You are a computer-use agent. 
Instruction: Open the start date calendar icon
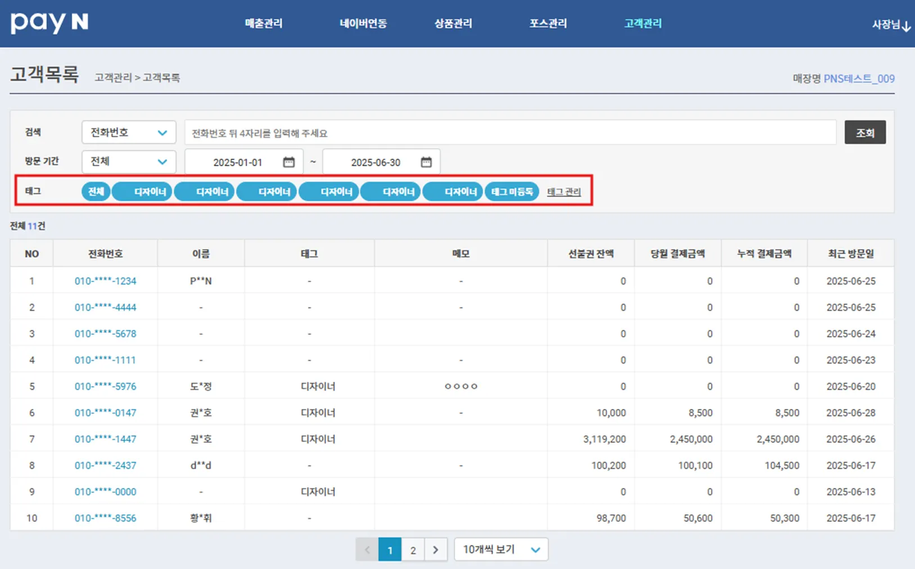click(x=289, y=162)
